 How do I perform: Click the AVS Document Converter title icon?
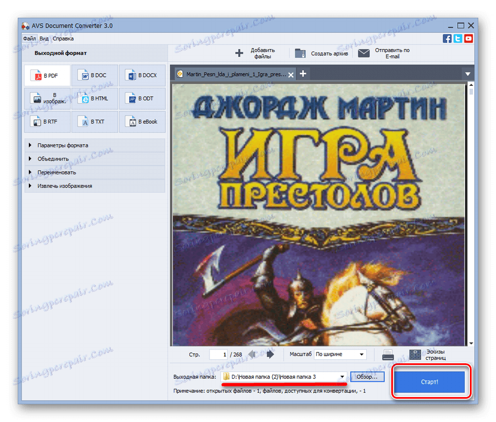(25, 25)
